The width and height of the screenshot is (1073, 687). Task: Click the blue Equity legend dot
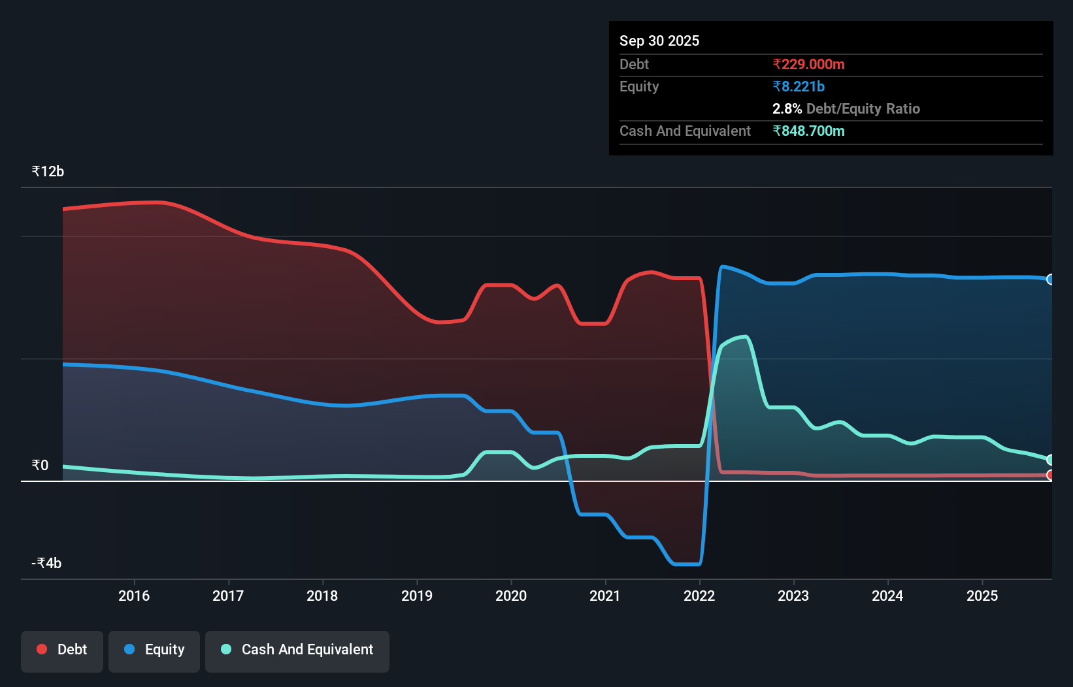point(130,649)
